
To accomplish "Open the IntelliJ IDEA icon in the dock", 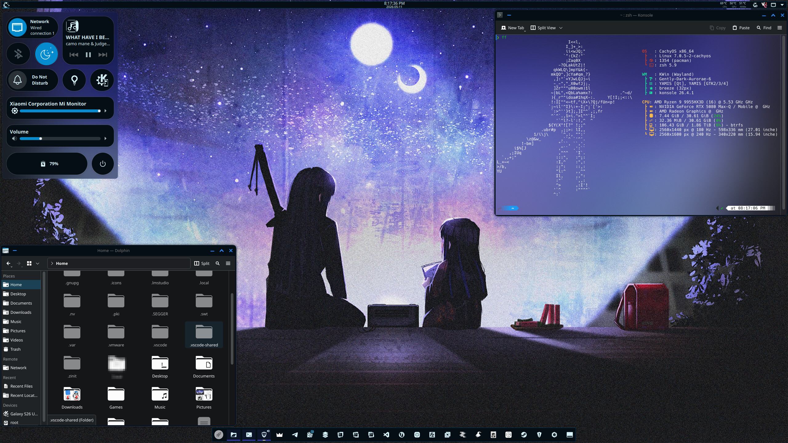I will [x=340, y=435].
